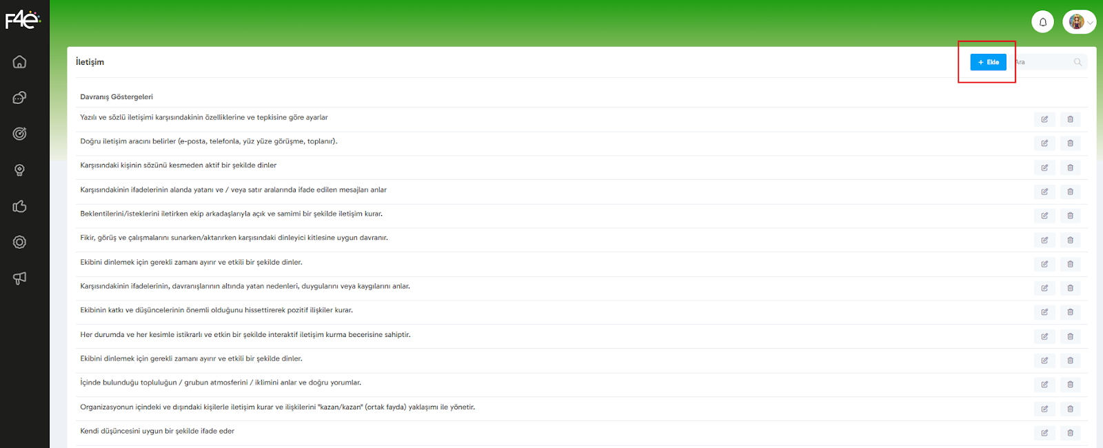The width and height of the screenshot is (1103, 448).
Task: Edit the 'Karşısındaki kişinin sözünü kesmeden' row
Action: 1044,167
